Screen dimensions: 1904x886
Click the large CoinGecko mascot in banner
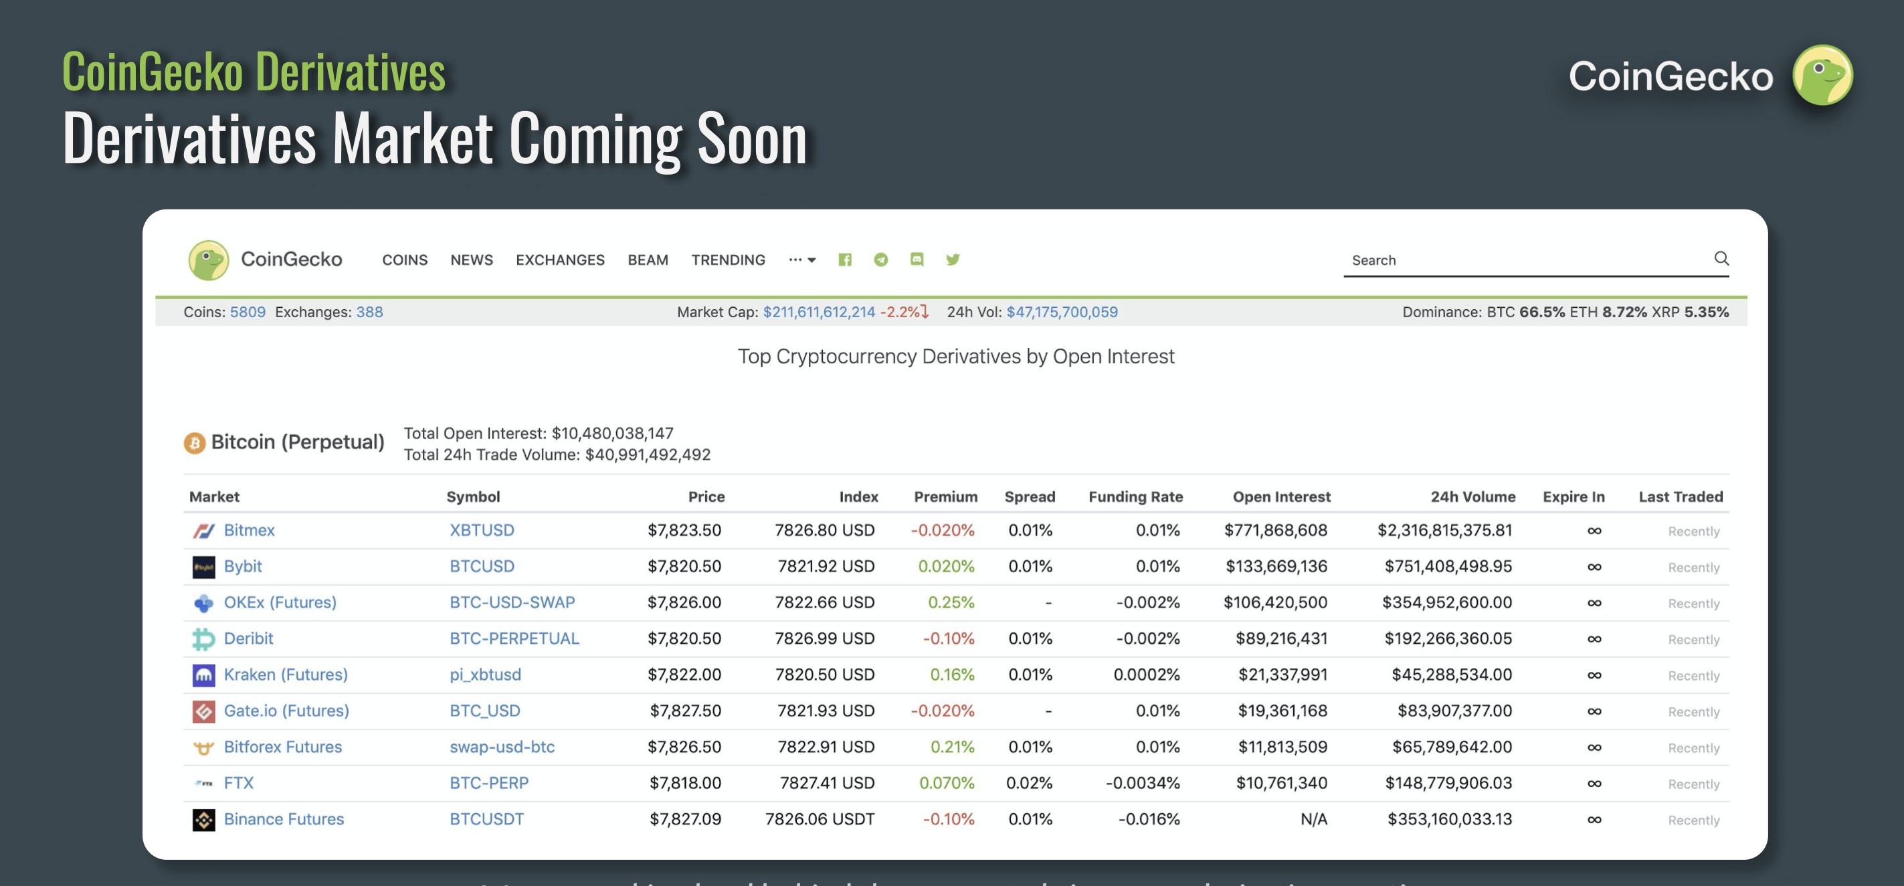pos(1822,76)
